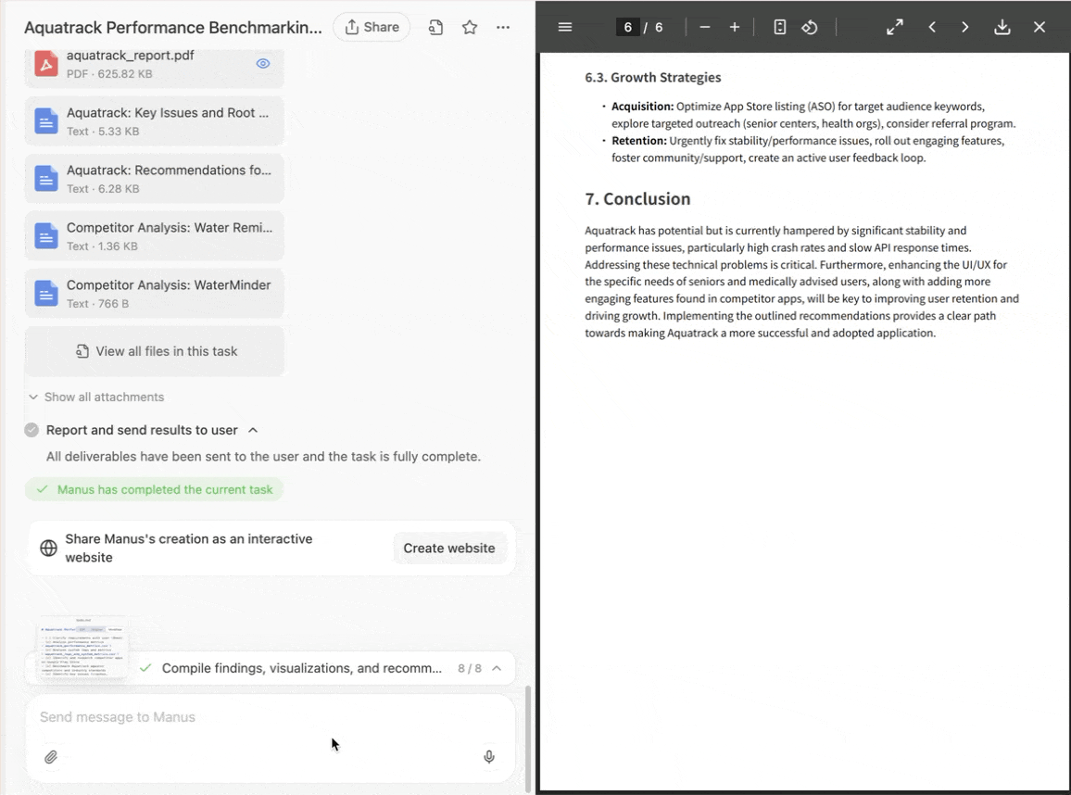Switch PDF page fit mode
Image resolution: width=1071 pixels, height=795 pixels.
pos(779,27)
